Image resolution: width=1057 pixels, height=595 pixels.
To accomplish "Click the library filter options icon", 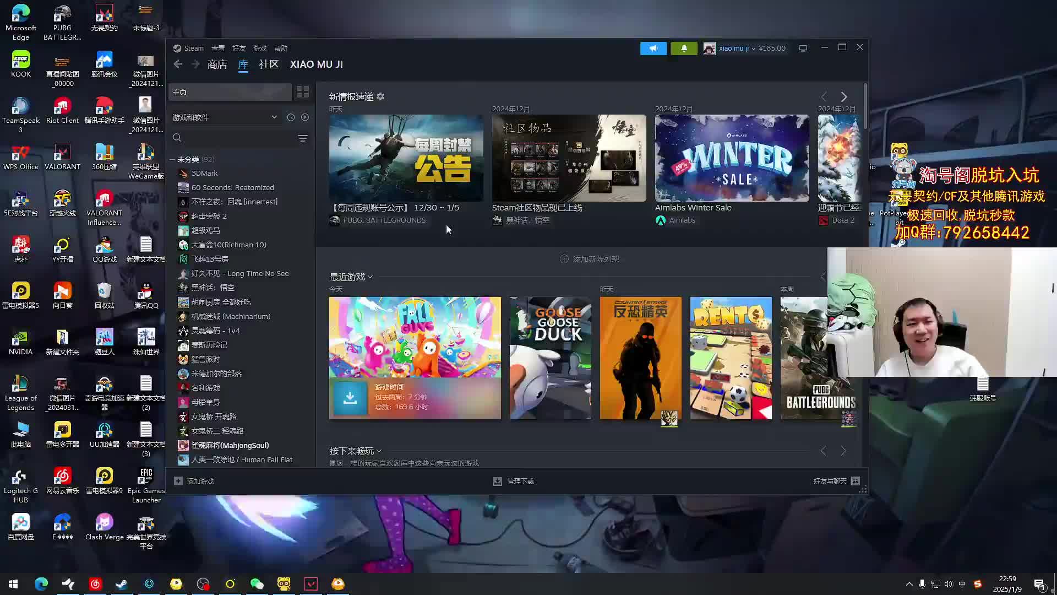I will (303, 138).
